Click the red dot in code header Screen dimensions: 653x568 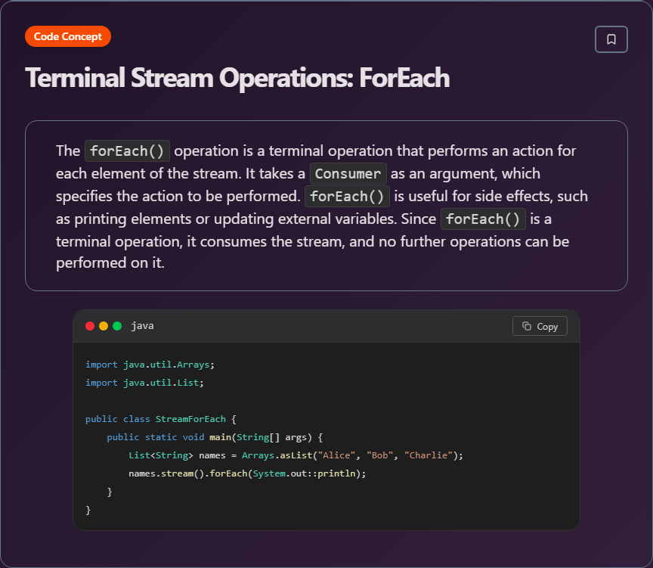click(x=90, y=326)
